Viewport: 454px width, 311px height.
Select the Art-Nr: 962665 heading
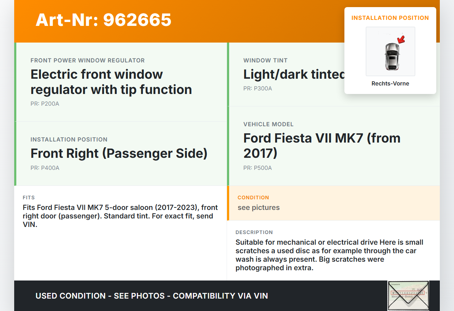[x=104, y=20]
